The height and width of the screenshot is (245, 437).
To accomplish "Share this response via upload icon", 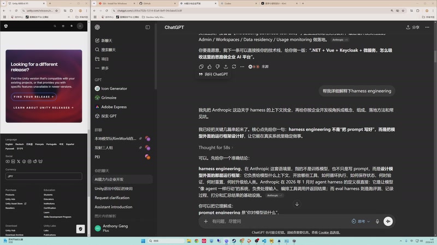I will point(226,66).
